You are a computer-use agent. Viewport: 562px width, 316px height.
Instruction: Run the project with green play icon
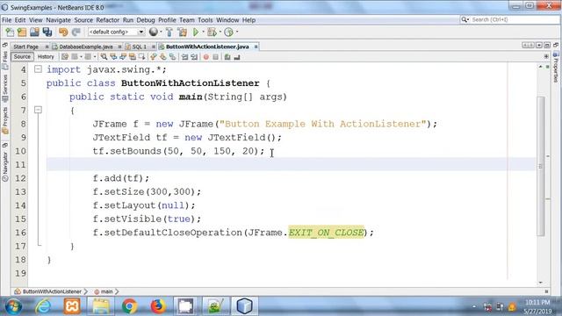[x=196, y=32]
